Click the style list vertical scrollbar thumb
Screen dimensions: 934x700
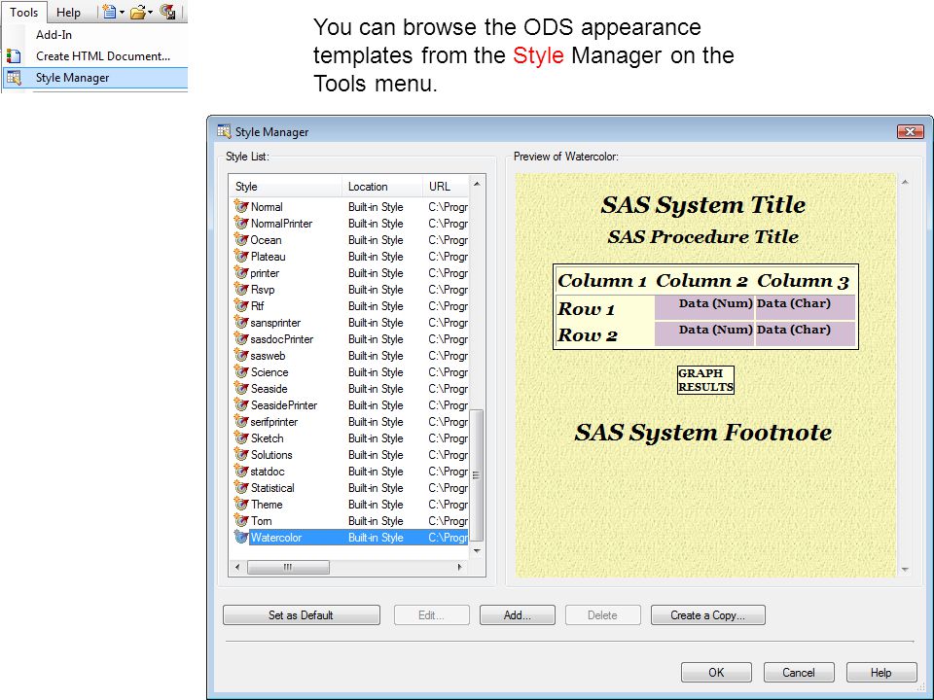tap(476, 475)
